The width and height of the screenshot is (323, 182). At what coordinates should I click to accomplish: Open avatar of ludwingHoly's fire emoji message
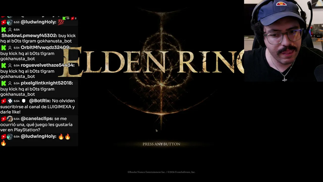click(10, 137)
